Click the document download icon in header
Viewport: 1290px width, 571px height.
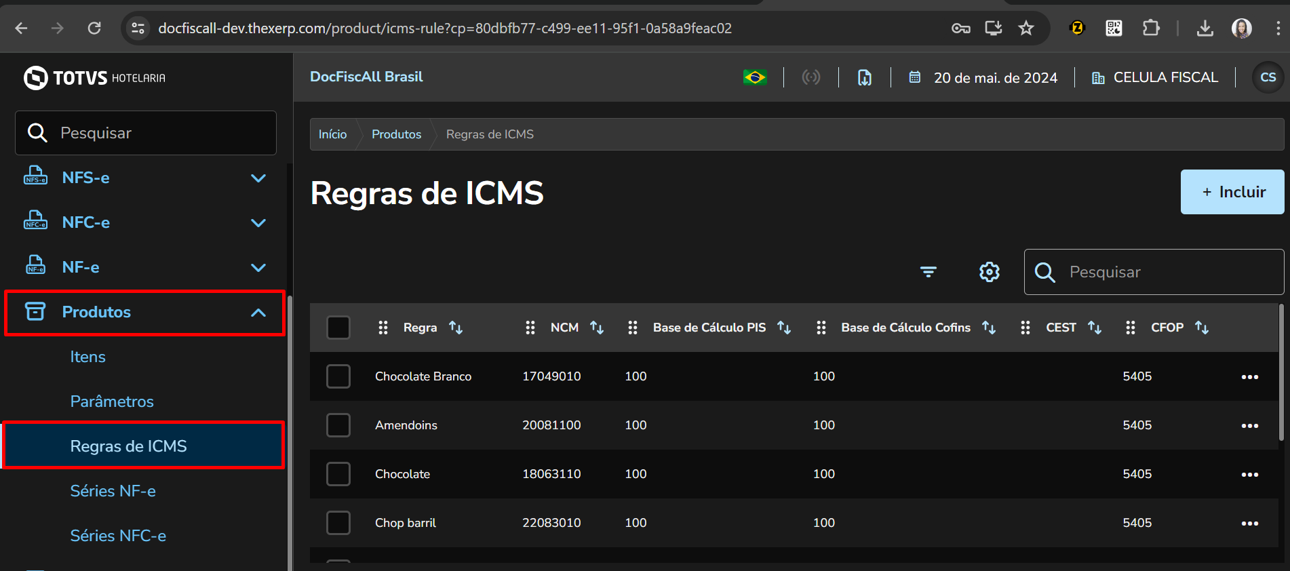pos(865,77)
